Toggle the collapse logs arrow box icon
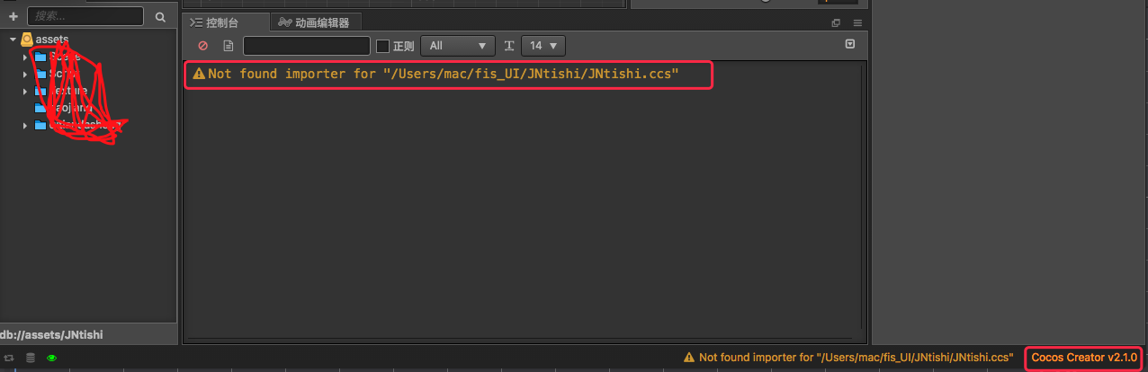 [x=850, y=44]
